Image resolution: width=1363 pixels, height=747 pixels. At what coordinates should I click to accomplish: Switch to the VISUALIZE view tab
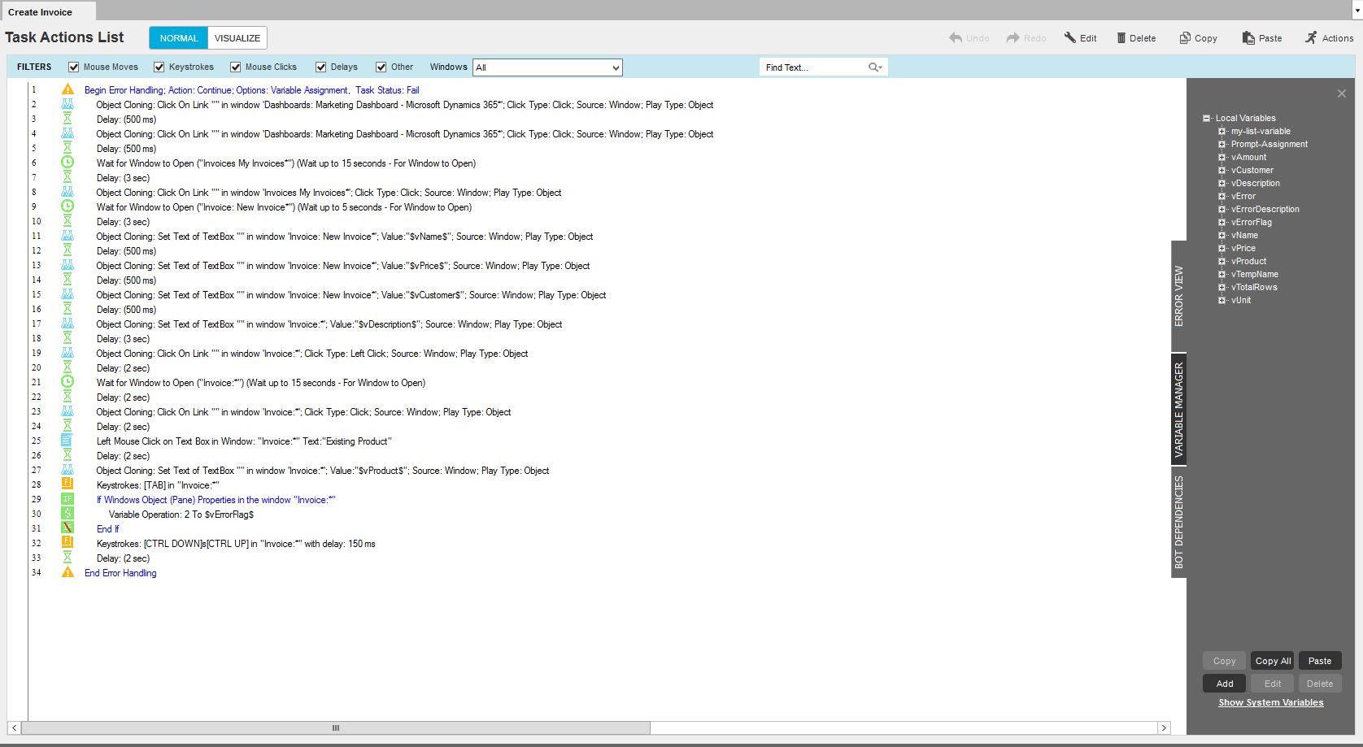click(237, 38)
